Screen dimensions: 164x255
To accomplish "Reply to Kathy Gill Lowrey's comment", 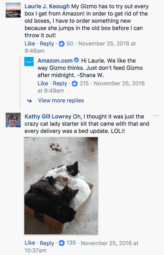I will click(x=47, y=243).
